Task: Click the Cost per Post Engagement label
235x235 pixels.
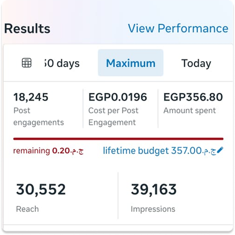Action: coord(113,117)
